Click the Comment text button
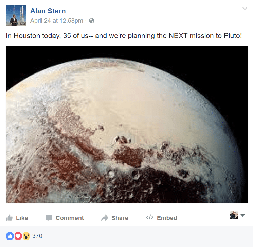 [70, 218]
